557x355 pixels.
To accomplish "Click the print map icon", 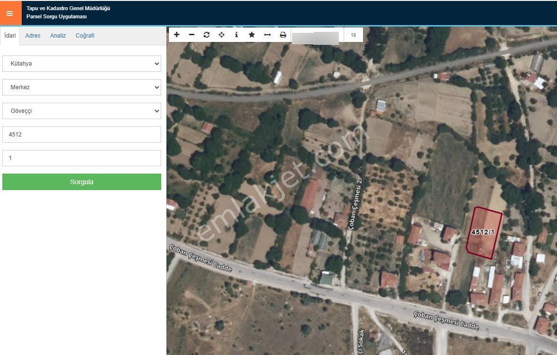I will click(282, 34).
